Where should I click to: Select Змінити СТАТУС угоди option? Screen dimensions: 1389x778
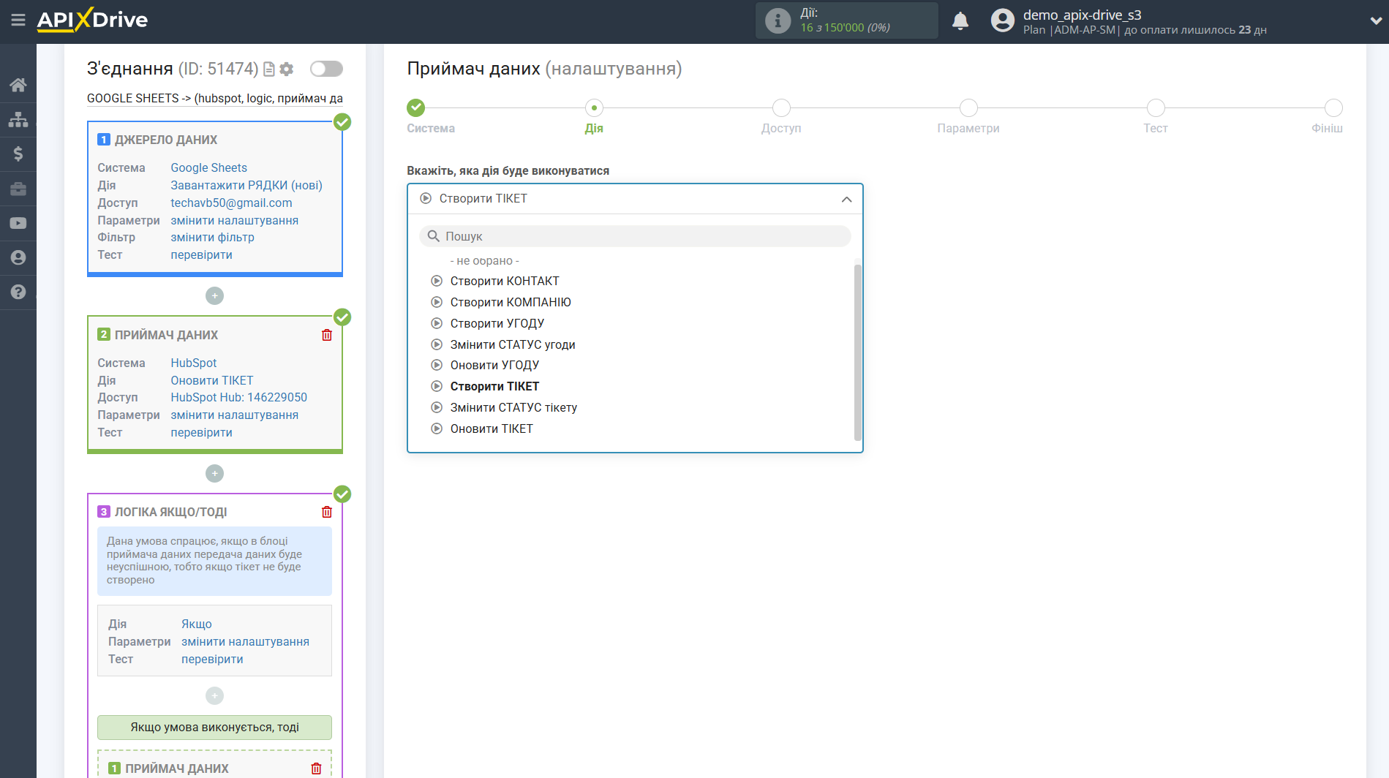(x=512, y=344)
